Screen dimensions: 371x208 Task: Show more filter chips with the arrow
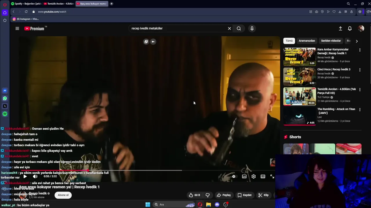pos(357,41)
